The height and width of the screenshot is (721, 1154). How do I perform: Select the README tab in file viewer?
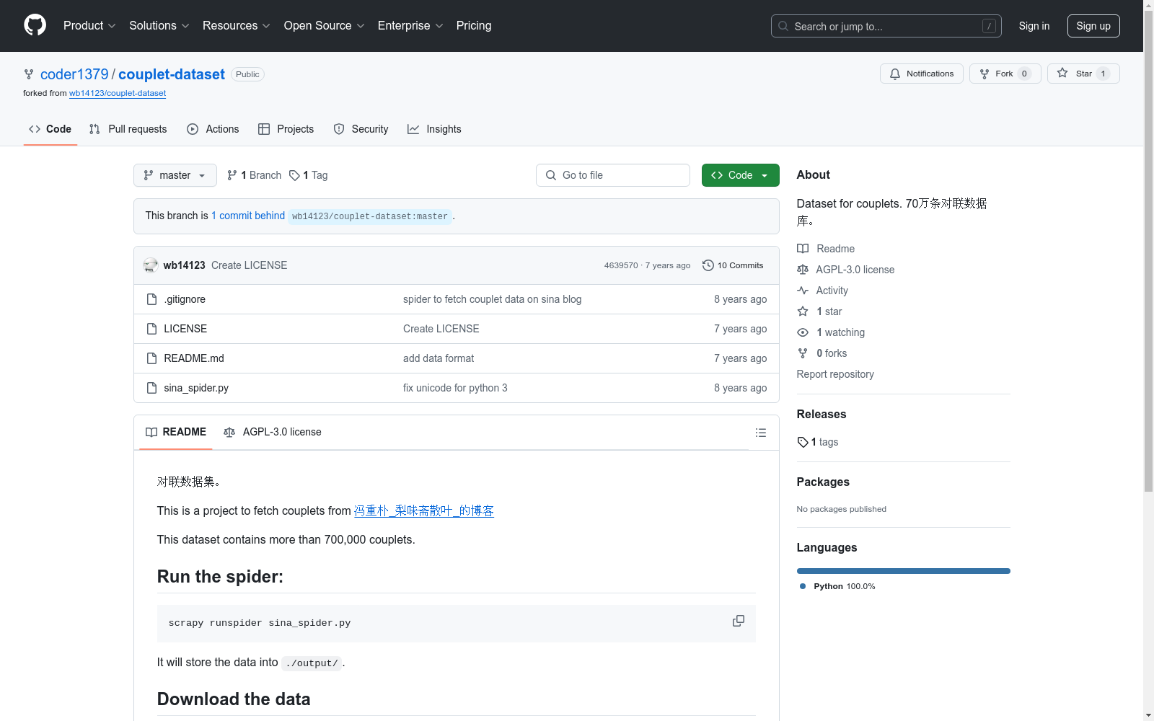tap(176, 432)
